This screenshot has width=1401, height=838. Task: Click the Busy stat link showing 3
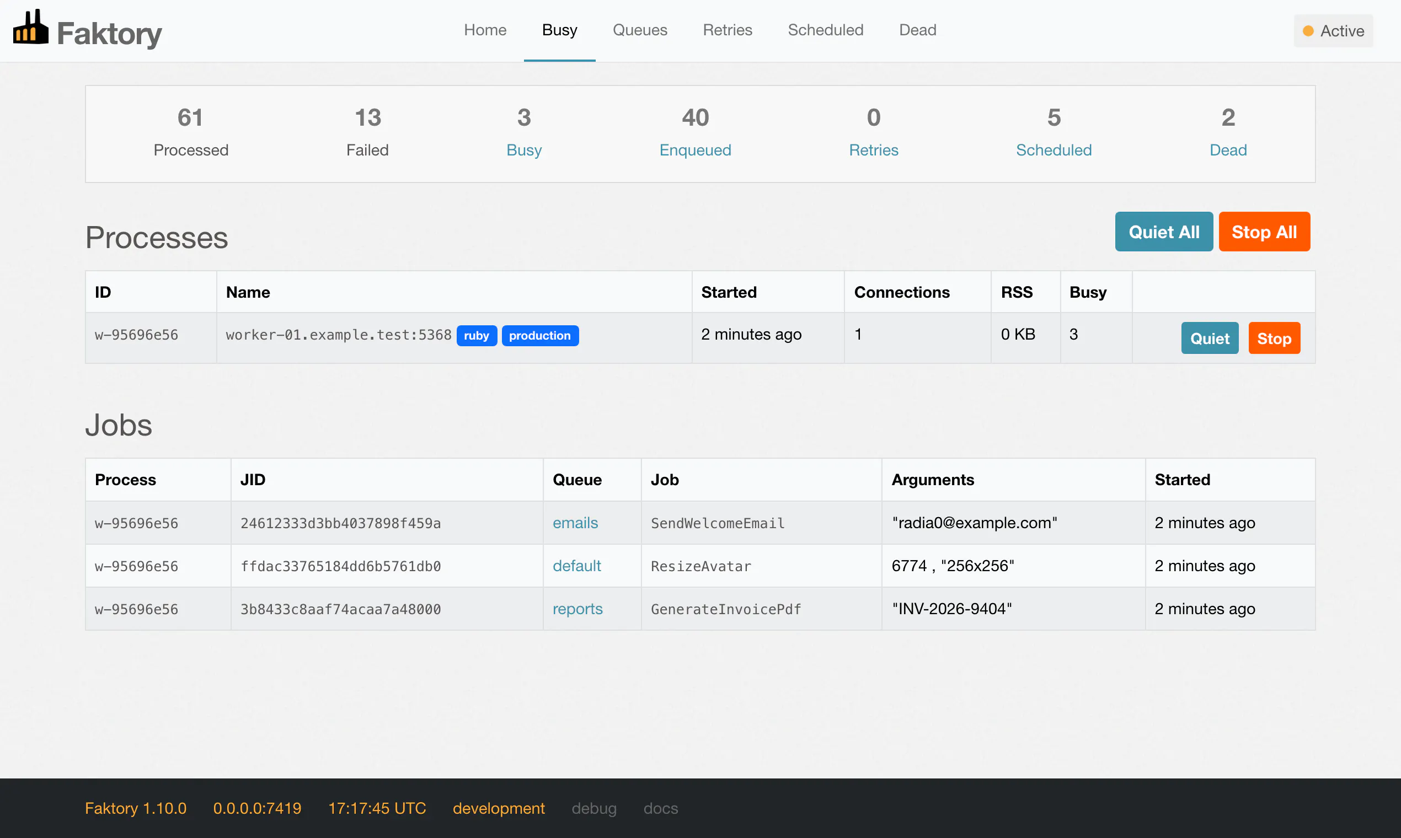pyautogui.click(x=523, y=150)
